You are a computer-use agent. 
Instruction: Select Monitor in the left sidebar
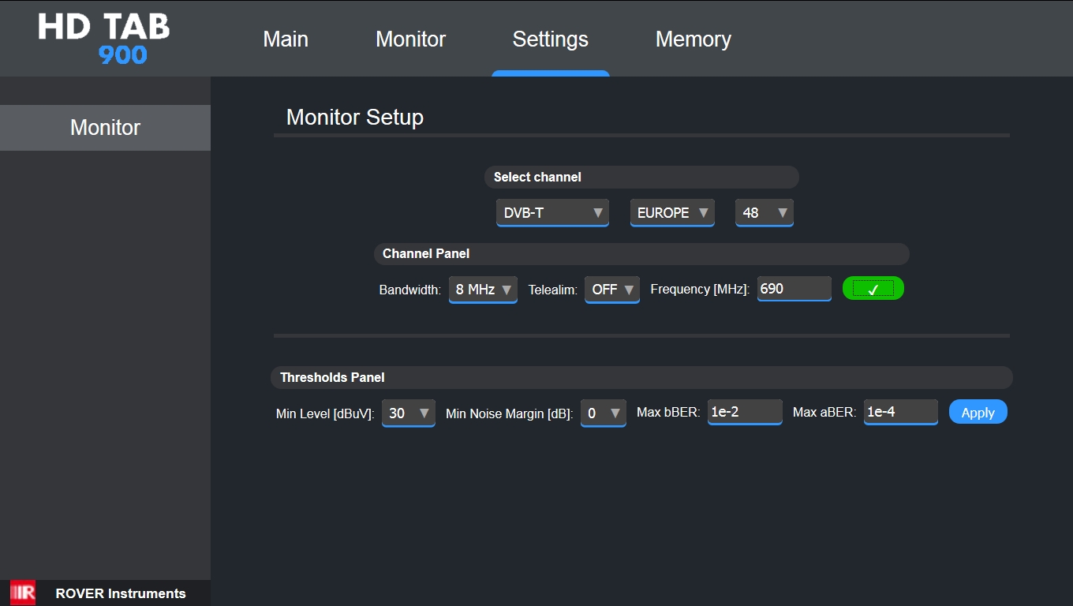coord(105,128)
